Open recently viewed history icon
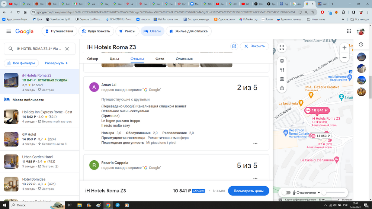372x209 pixels. click(361, 45)
